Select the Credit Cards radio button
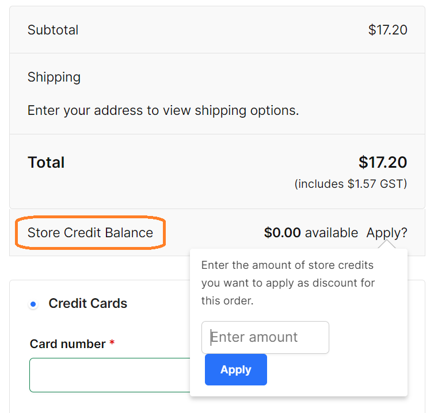Screen dimensions: 434x413 click(x=33, y=304)
